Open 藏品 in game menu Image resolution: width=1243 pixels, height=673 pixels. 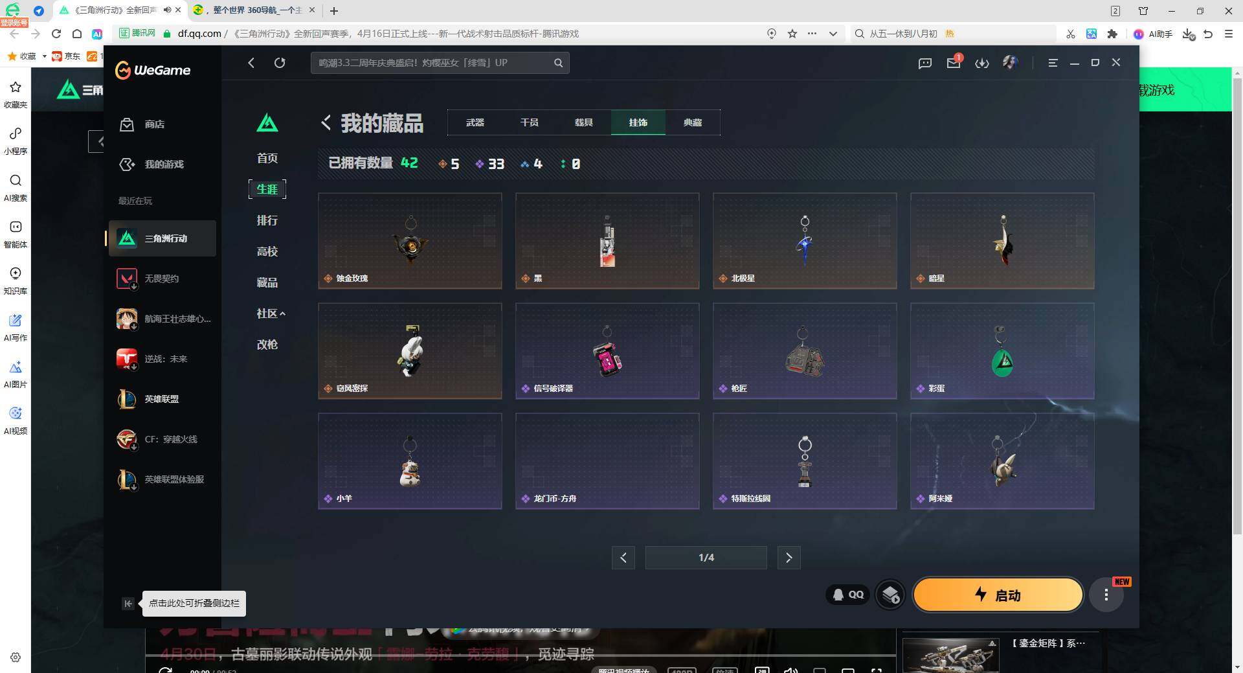[267, 282]
